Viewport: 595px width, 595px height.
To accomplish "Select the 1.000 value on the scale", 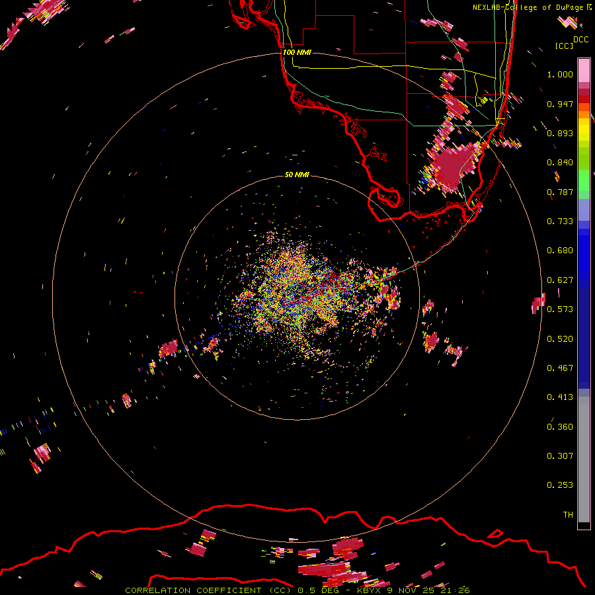I will pyautogui.click(x=560, y=74).
